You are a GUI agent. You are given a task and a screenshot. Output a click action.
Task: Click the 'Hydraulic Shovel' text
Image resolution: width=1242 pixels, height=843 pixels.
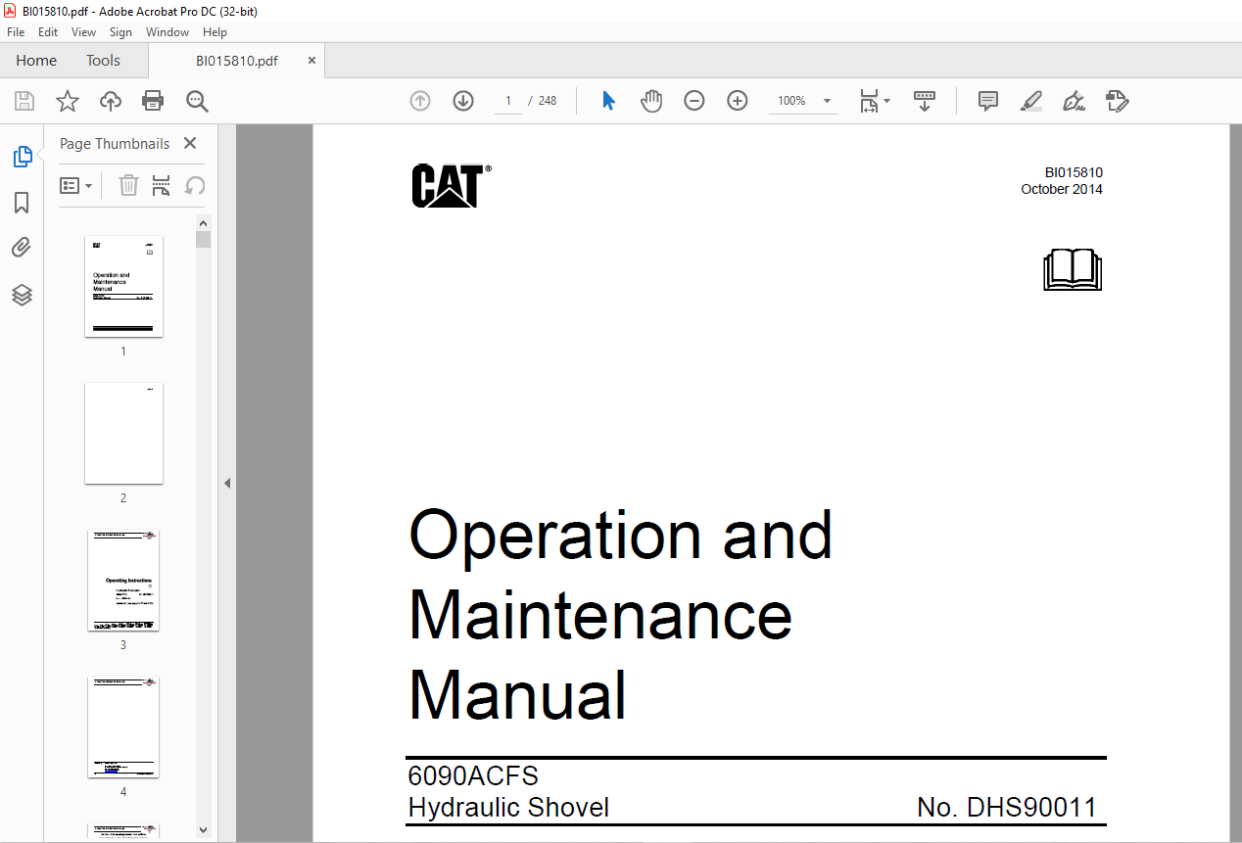click(508, 808)
